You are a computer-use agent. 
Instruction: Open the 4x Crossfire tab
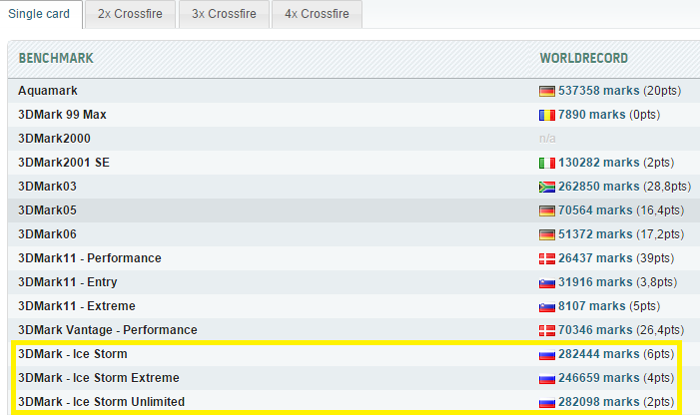click(317, 14)
